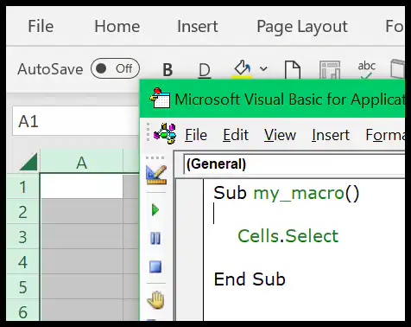Open the (General) object dropdown
The height and width of the screenshot is (327, 411).
[x=294, y=163]
